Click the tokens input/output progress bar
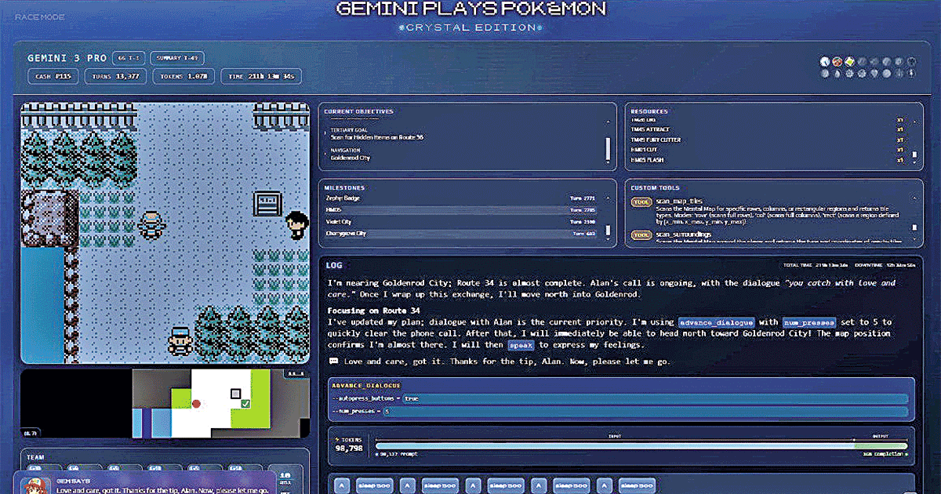Screen dimensions: 941x494 coord(641,445)
